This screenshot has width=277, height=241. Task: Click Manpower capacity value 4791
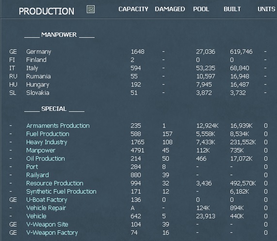click(x=137, y=151)
